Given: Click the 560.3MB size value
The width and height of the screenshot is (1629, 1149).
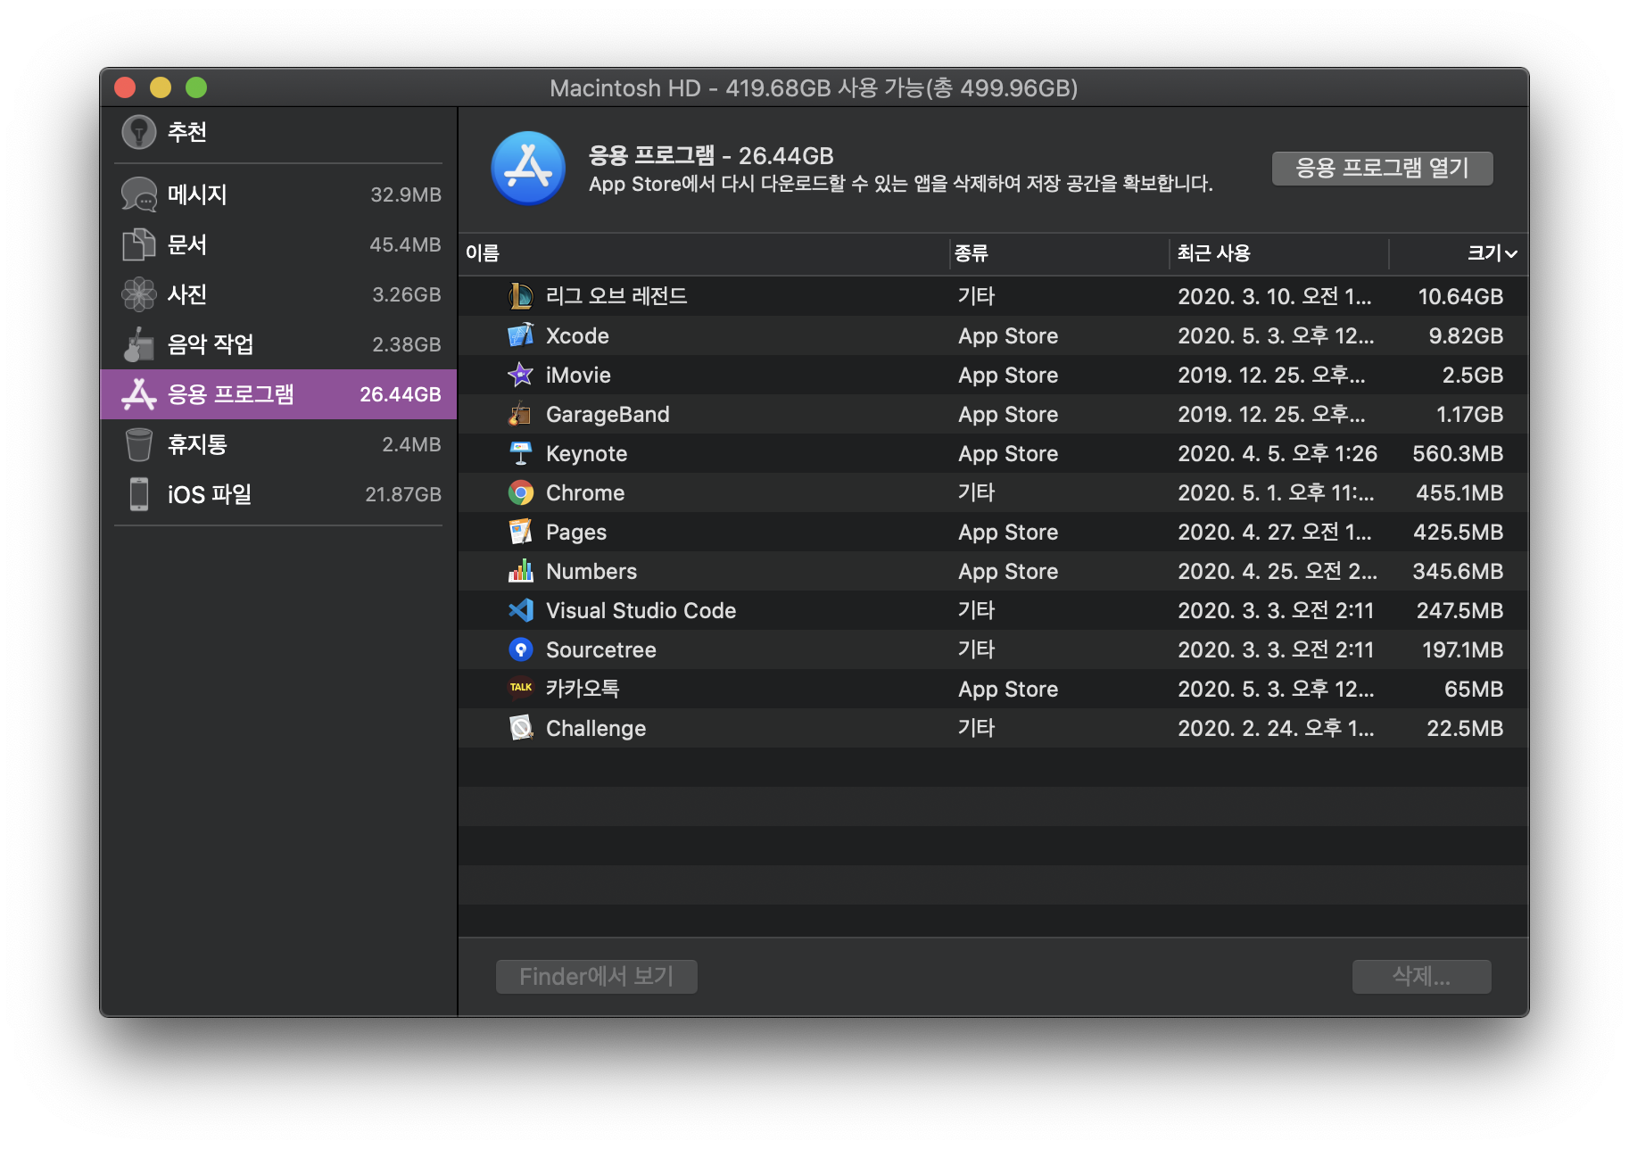Looking at the screenshot, I should click(1458, 453).
